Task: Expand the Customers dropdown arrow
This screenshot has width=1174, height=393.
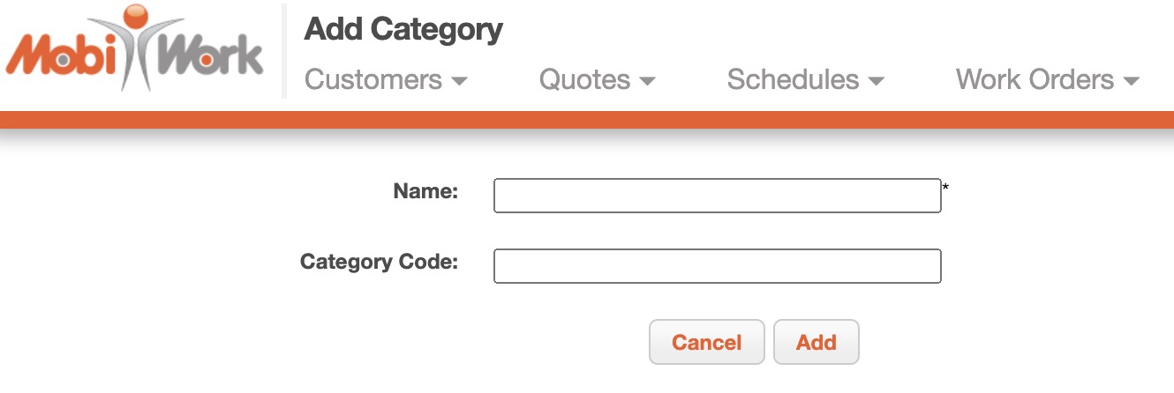Action: coord(459,81)
